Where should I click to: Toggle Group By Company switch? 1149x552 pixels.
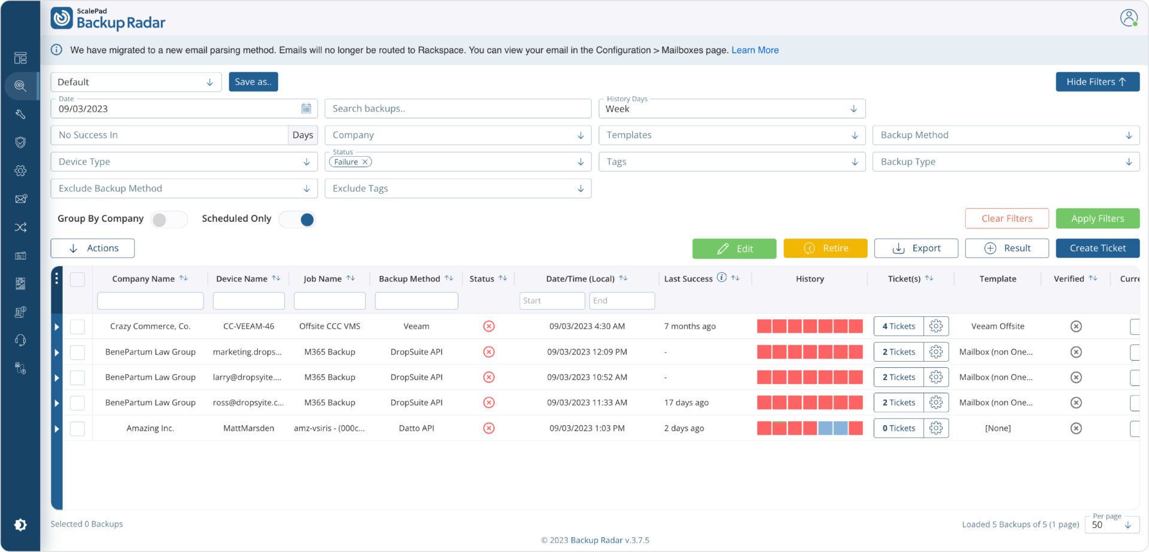click(169, 219)
